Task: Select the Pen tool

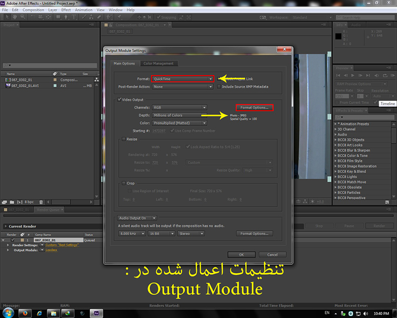Action: tap(66, 17)
